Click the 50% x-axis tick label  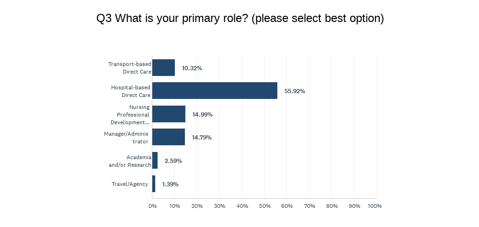point(264,206)
